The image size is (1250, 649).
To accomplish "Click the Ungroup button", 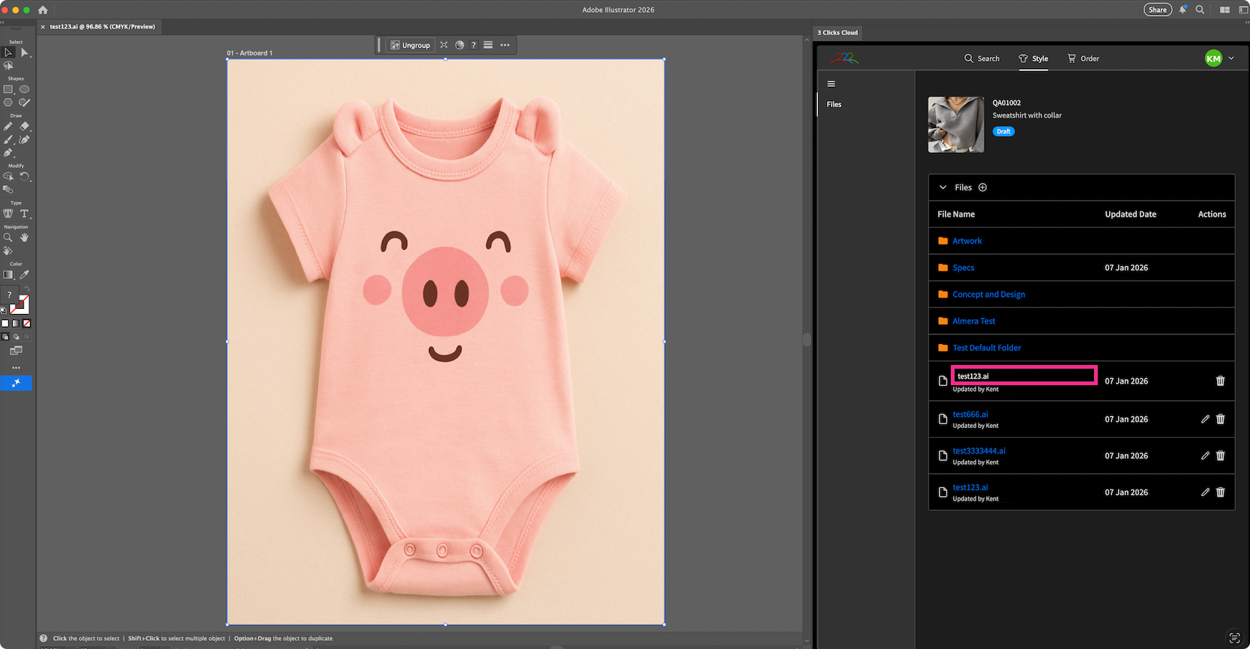I will click(410, 45).
